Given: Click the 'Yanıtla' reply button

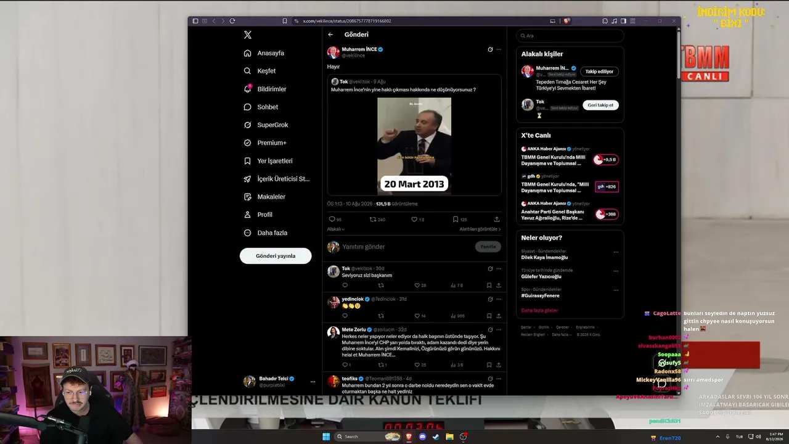Looking at the screenshot, I should (488, 247).
